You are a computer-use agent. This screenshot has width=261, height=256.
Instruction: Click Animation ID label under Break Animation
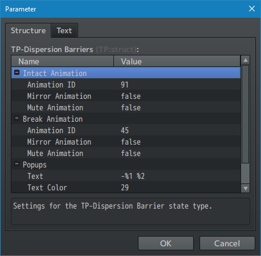(x=51, y=130)
